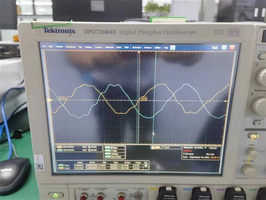Click the yellow Freq measurement badge

(61, 168)
